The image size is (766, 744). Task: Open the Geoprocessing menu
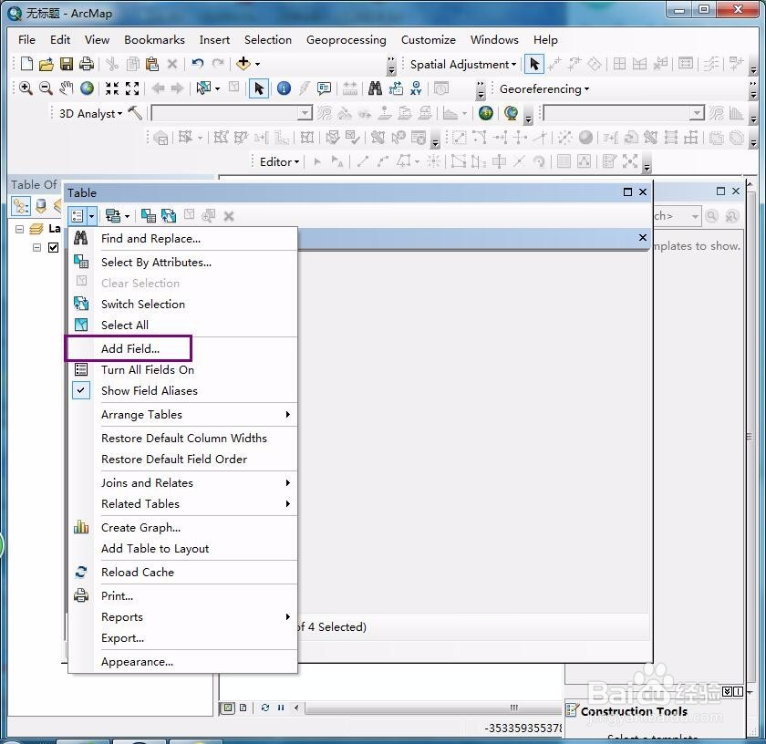[346, 39]
